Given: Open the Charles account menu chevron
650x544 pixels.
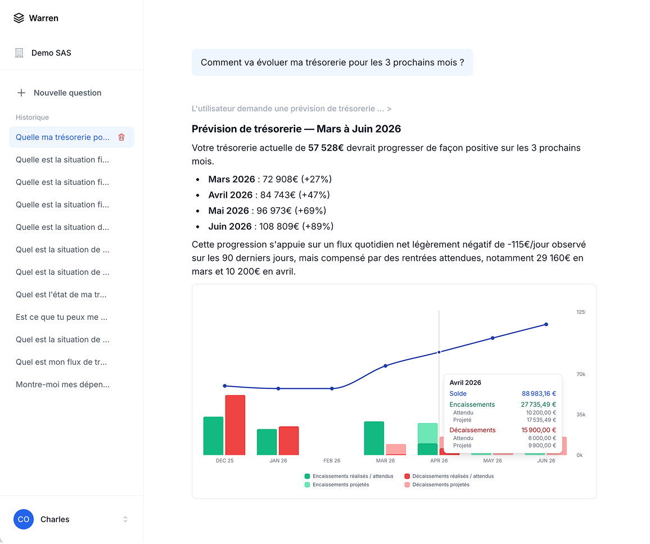Looking at the screenshot, I should [x=125, y=519].
